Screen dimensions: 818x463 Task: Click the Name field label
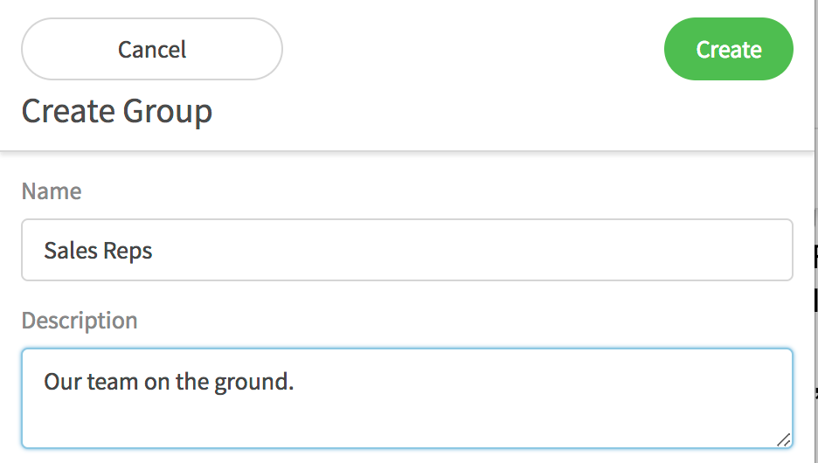pos(52,191)
